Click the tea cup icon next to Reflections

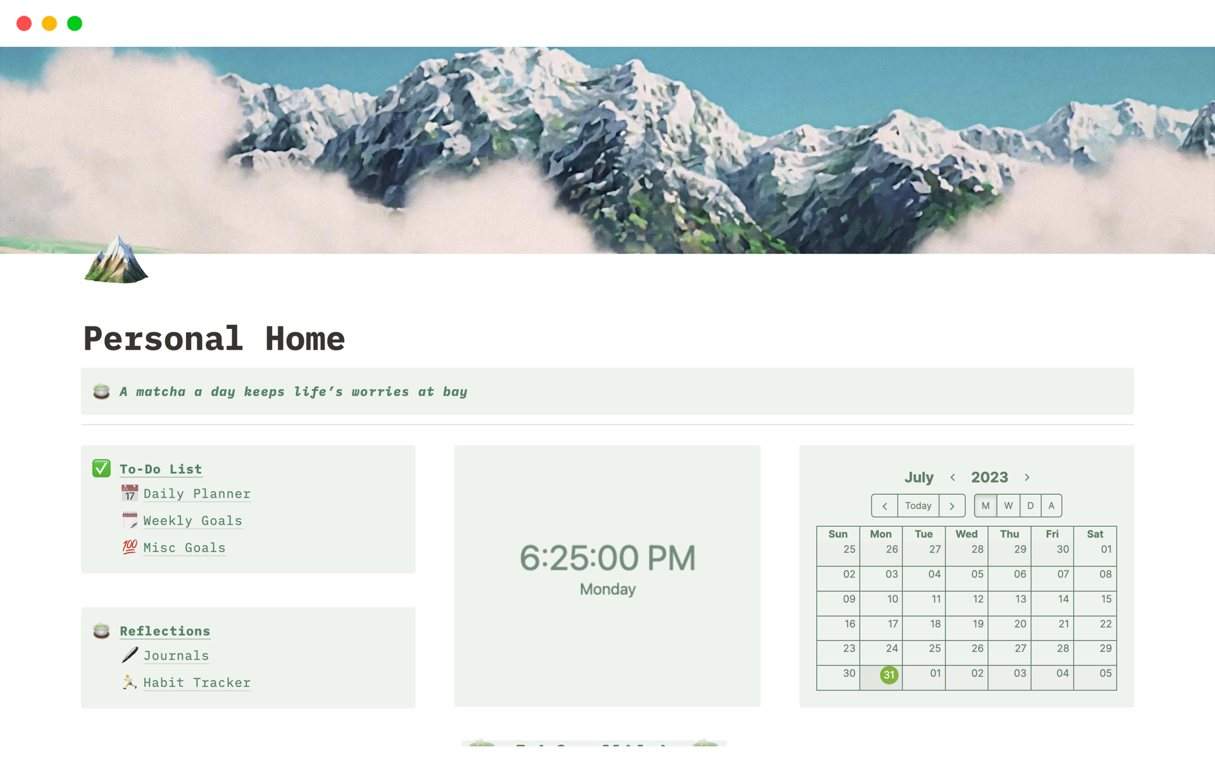coord(103,629)
